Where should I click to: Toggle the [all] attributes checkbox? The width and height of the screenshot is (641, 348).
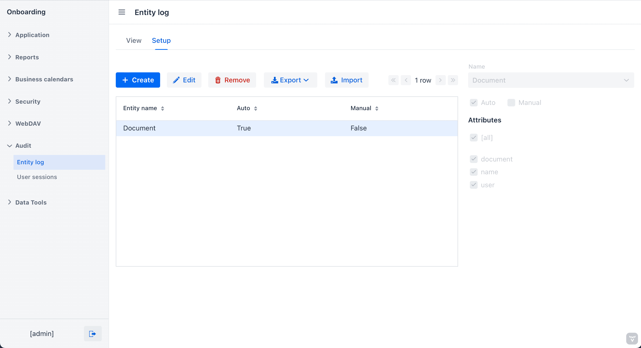click(x=474, y=138)
